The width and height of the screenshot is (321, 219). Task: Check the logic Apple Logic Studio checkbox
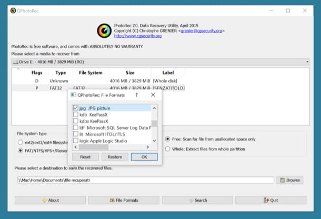tap(76, 141)
